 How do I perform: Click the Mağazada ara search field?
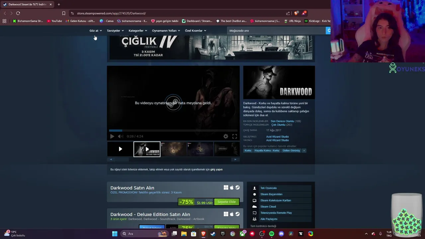(277, 31)
